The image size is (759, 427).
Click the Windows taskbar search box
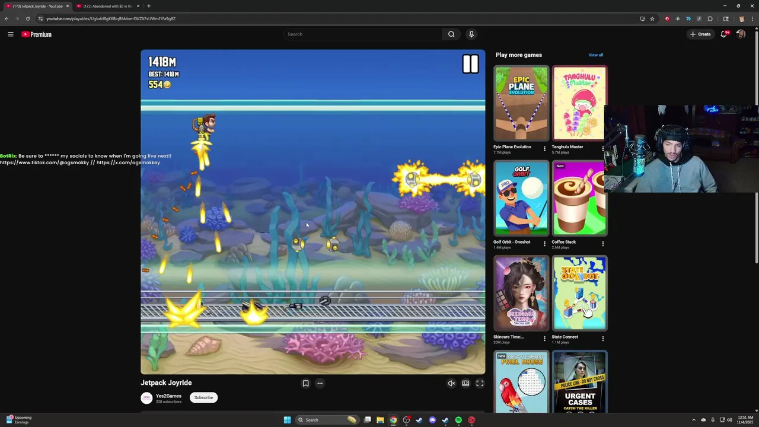pyautogui.click(x=329, y=420)
